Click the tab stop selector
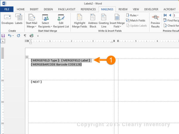This screenshot has height=134, width=179. coord(3,41)
